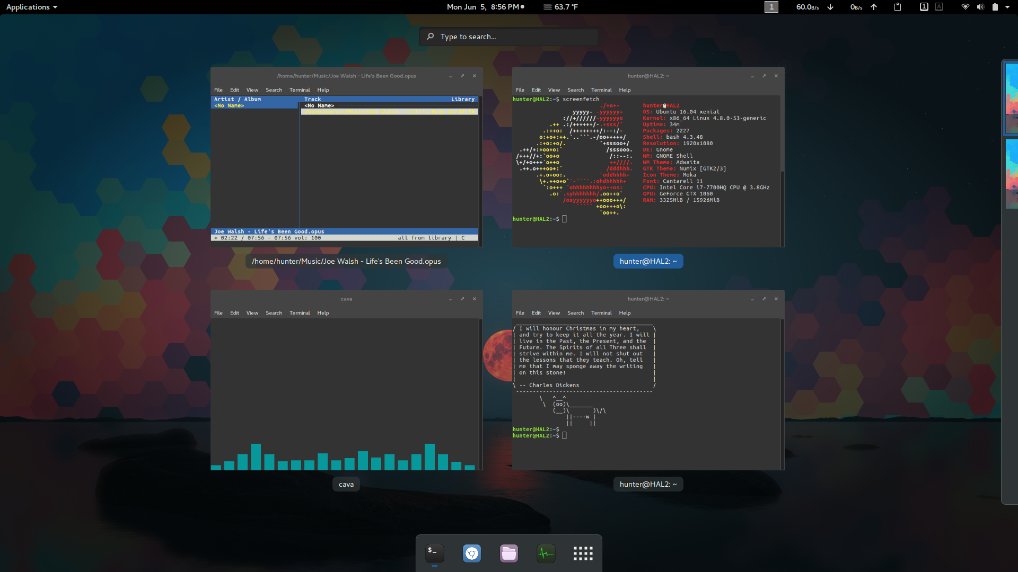The height and width of the screenshot is (572, 1018).
Task: Open Help menu in screenfetch terminal window
Action: (625, 90)
